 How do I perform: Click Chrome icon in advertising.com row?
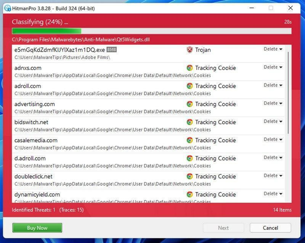pyautogui.click(x=189, y=104)
